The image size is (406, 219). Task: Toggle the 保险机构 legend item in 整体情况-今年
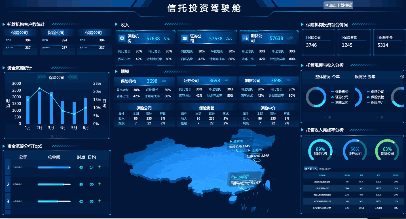[x=339, y=92]
